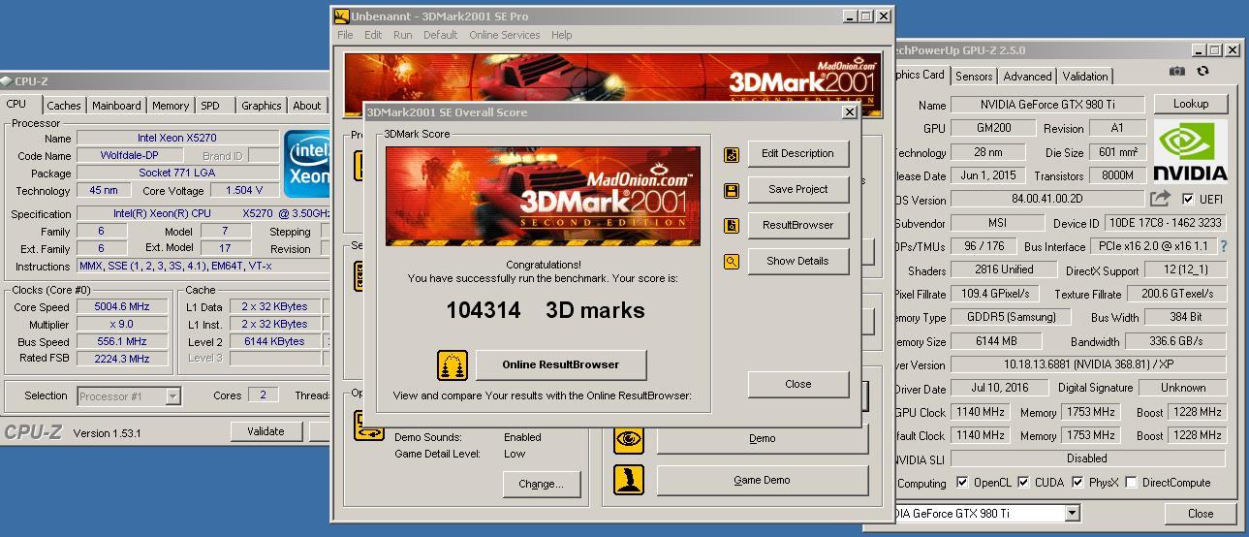Screen dimensions: 1249x537
Task: Open the Processor #1 selection dropdown
Action: point(172,396)
